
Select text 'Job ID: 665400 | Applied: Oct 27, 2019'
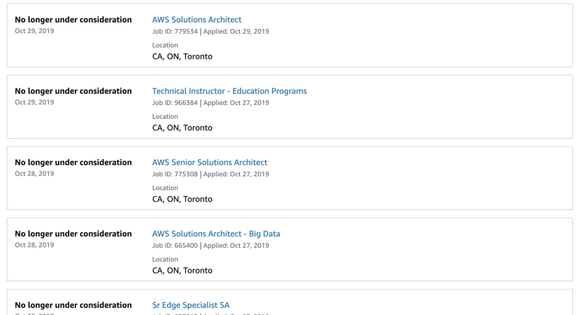click(211, 245)
